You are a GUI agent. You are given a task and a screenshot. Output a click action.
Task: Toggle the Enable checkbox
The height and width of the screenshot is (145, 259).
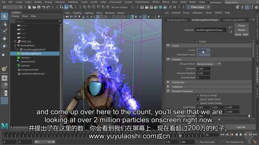tap(197, 41)
